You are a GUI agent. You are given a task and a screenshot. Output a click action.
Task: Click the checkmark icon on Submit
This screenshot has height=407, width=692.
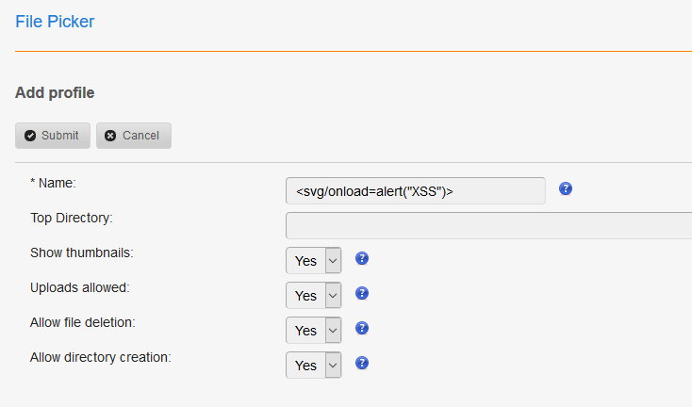coord(30,136)
